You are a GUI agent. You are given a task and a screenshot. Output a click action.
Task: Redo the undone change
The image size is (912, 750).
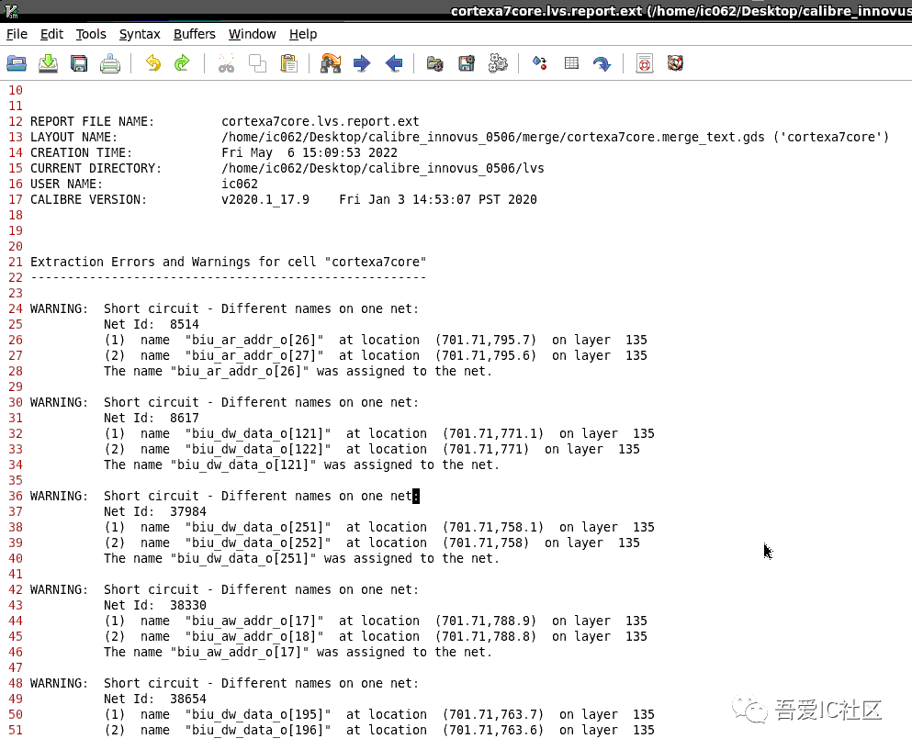pos(181,62)
